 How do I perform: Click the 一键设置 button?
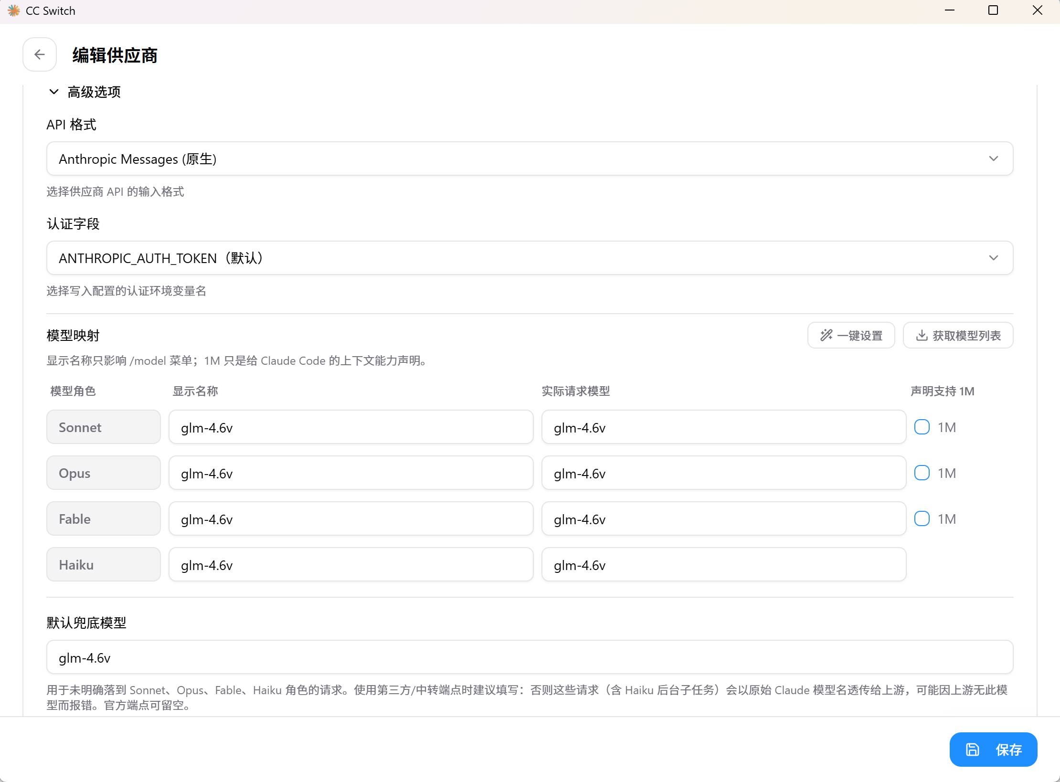pos(851,335)
